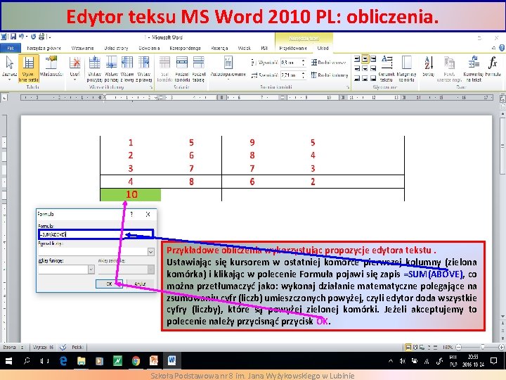
Task: Open Autodopasowanie dropdown
Action: (228, 68)
